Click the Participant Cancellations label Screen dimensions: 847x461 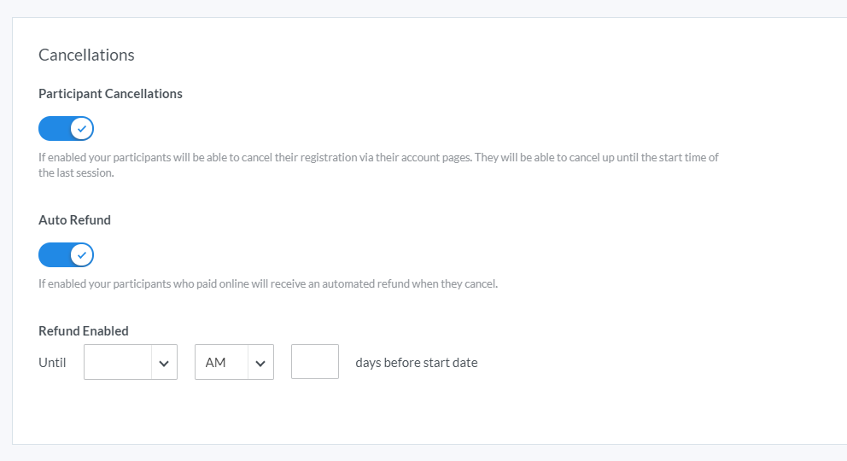[110, 93]
